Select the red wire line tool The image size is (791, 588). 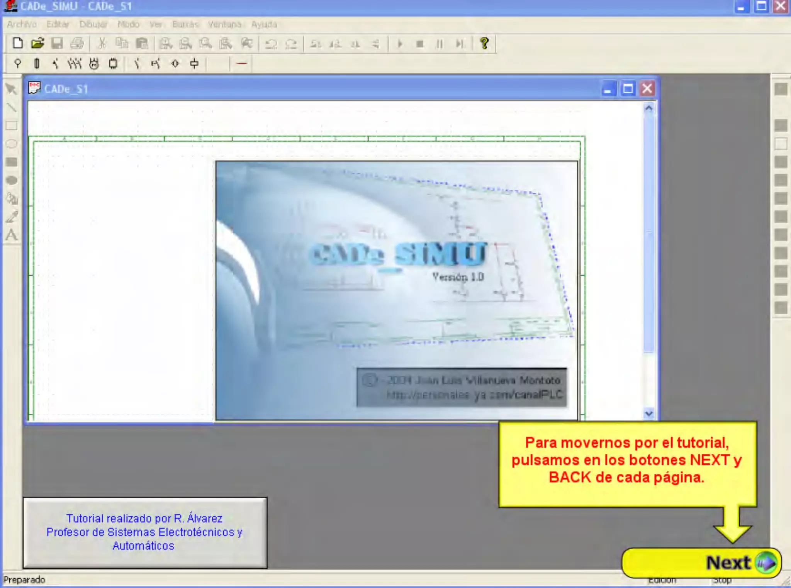(241, 63)
